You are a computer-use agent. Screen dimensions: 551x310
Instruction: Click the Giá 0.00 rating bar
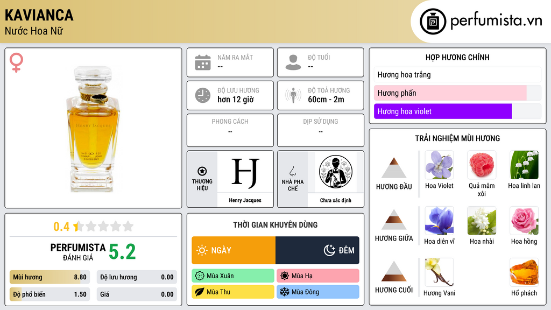137,294
